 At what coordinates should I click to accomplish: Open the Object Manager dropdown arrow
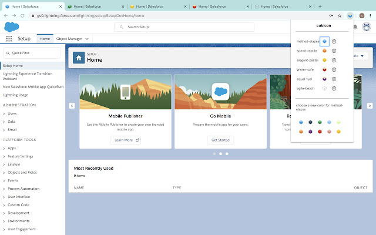point(87,39)
